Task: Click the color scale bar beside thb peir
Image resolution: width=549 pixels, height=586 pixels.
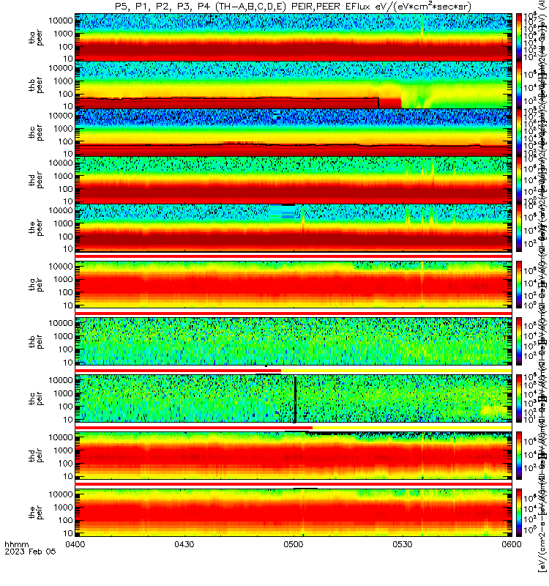Action: pyautogui.click(x=519, y=341)
